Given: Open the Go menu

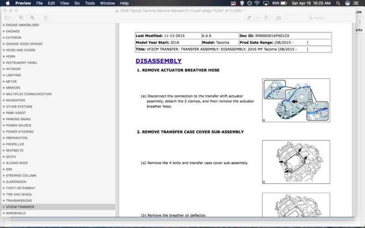Looking at the screenshot, I should tap(77, 3).
